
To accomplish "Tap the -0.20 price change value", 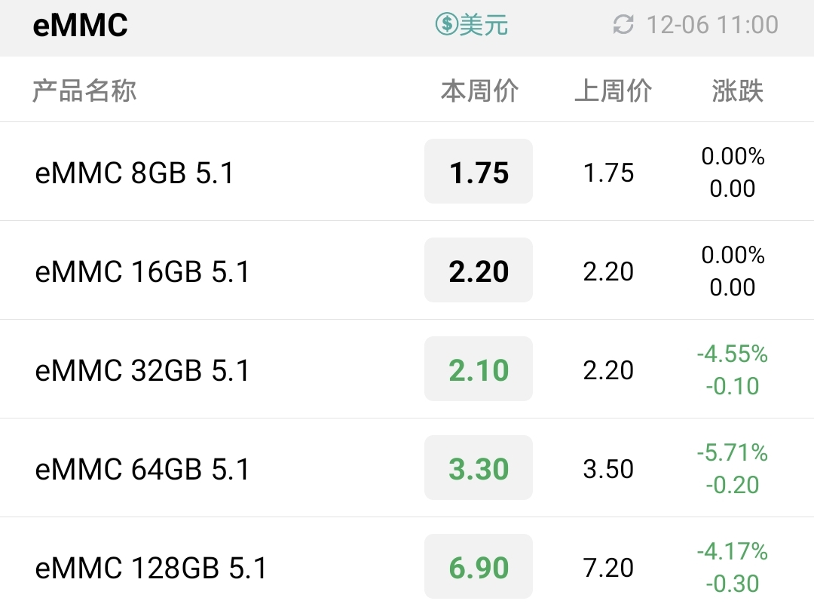I will click(x=732, y=485).
